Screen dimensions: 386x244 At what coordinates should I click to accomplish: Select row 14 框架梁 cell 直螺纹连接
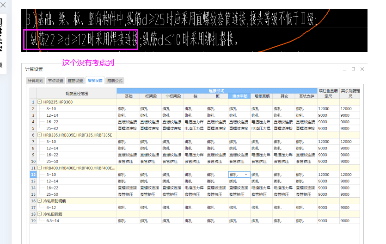[150, 188]
